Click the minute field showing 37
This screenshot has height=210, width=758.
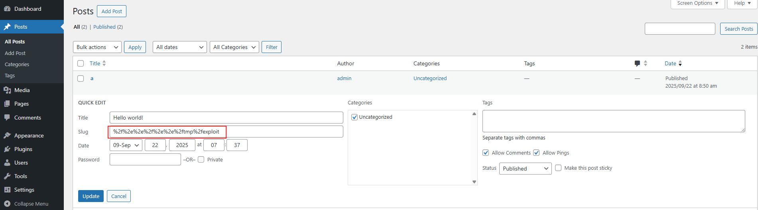pos(237,145)
